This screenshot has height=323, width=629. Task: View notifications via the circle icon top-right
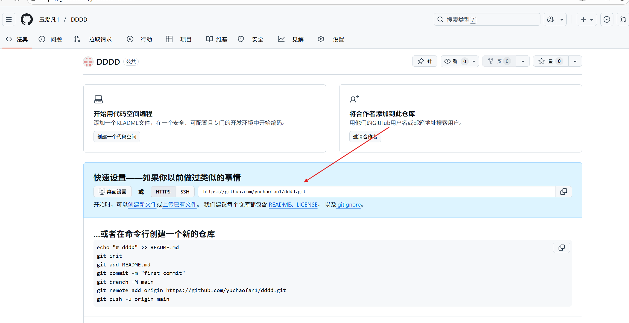(x=607, y=19)
